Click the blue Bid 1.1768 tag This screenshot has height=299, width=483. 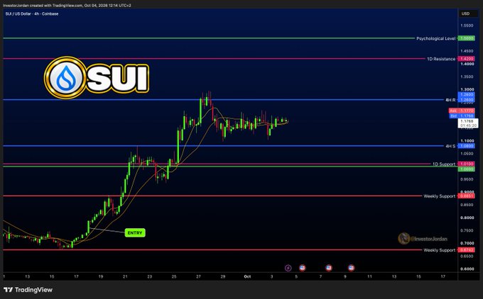[462, 116]
